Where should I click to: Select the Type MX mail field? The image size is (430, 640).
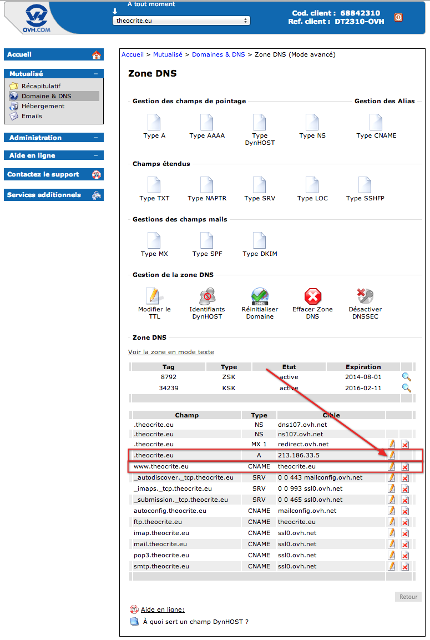tap(154, 240)
